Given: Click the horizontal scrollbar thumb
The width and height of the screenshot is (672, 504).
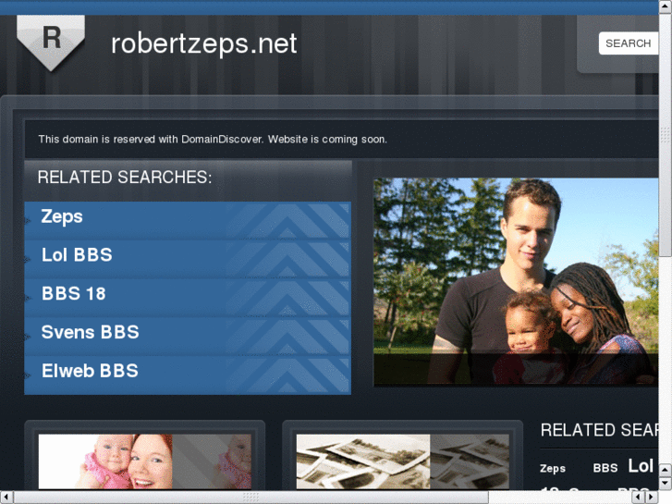Looking at the screenshot, I should 250,498.
